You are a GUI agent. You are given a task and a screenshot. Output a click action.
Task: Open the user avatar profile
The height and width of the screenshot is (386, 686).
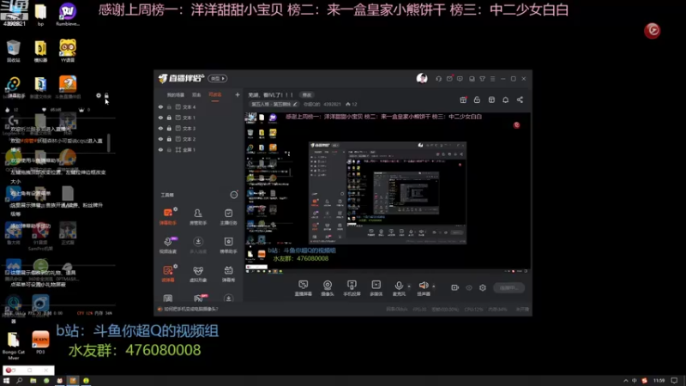[x=422, y=78]
